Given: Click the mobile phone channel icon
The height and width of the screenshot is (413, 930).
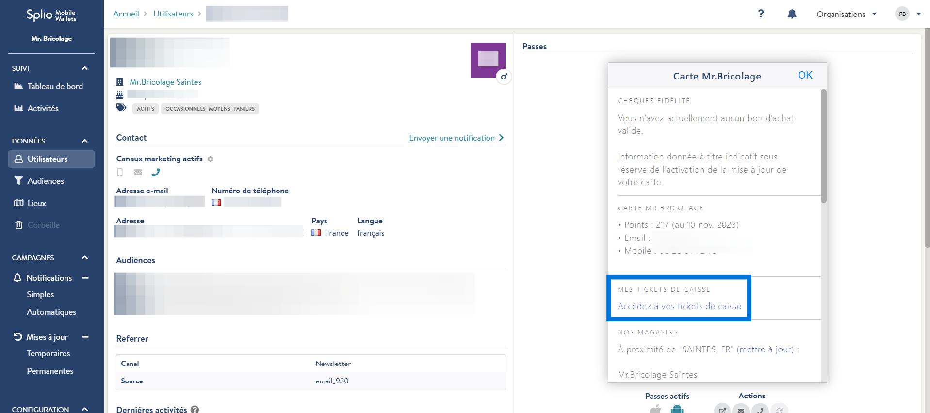Looking at the screenshot, I should pyautogui.click(x=120, y=172).
